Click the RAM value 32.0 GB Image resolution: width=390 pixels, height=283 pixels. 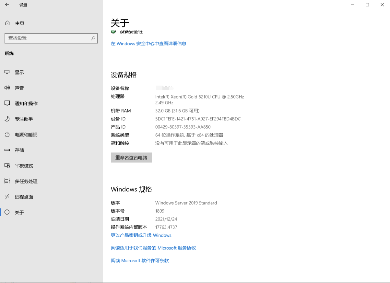click(177, 111)
